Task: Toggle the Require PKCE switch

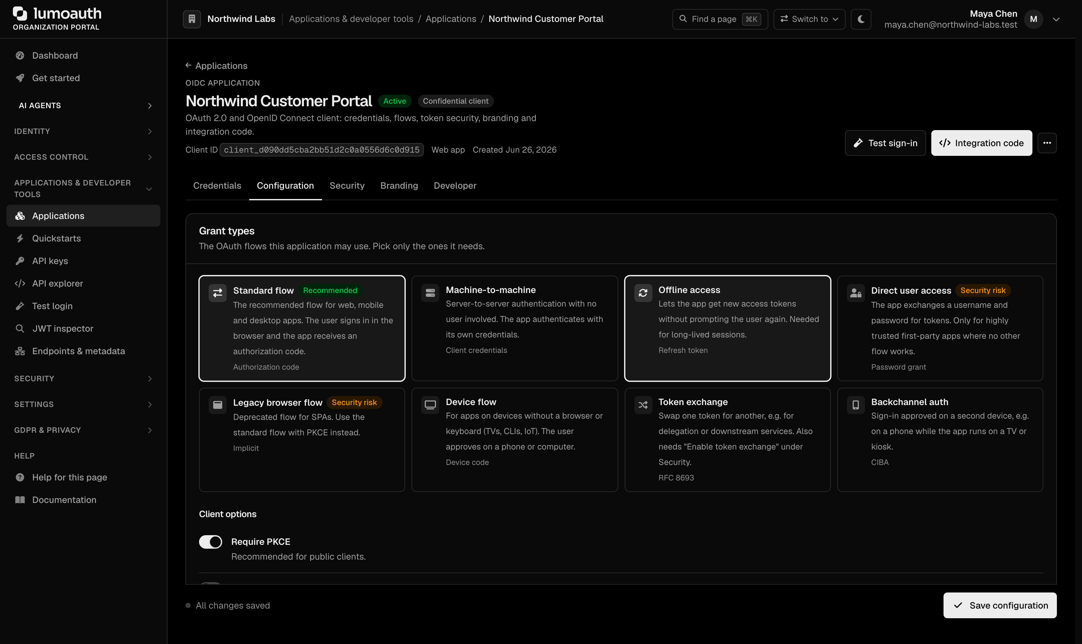Action: coord(211,542)
